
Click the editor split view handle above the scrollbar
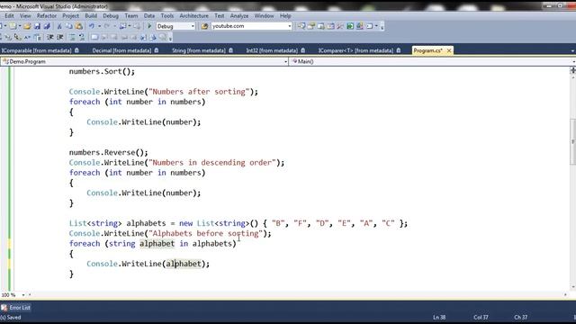572,70
